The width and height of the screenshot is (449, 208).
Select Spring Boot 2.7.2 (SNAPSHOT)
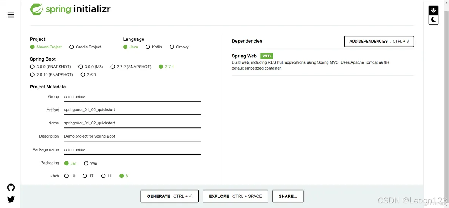131,67
